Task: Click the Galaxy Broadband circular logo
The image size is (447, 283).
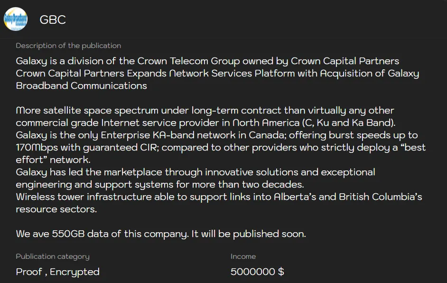Action: [x=16, y=19]
